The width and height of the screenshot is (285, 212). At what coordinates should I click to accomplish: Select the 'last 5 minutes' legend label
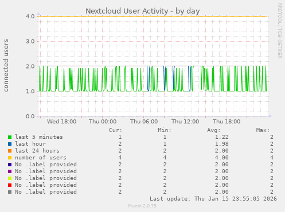39,137
